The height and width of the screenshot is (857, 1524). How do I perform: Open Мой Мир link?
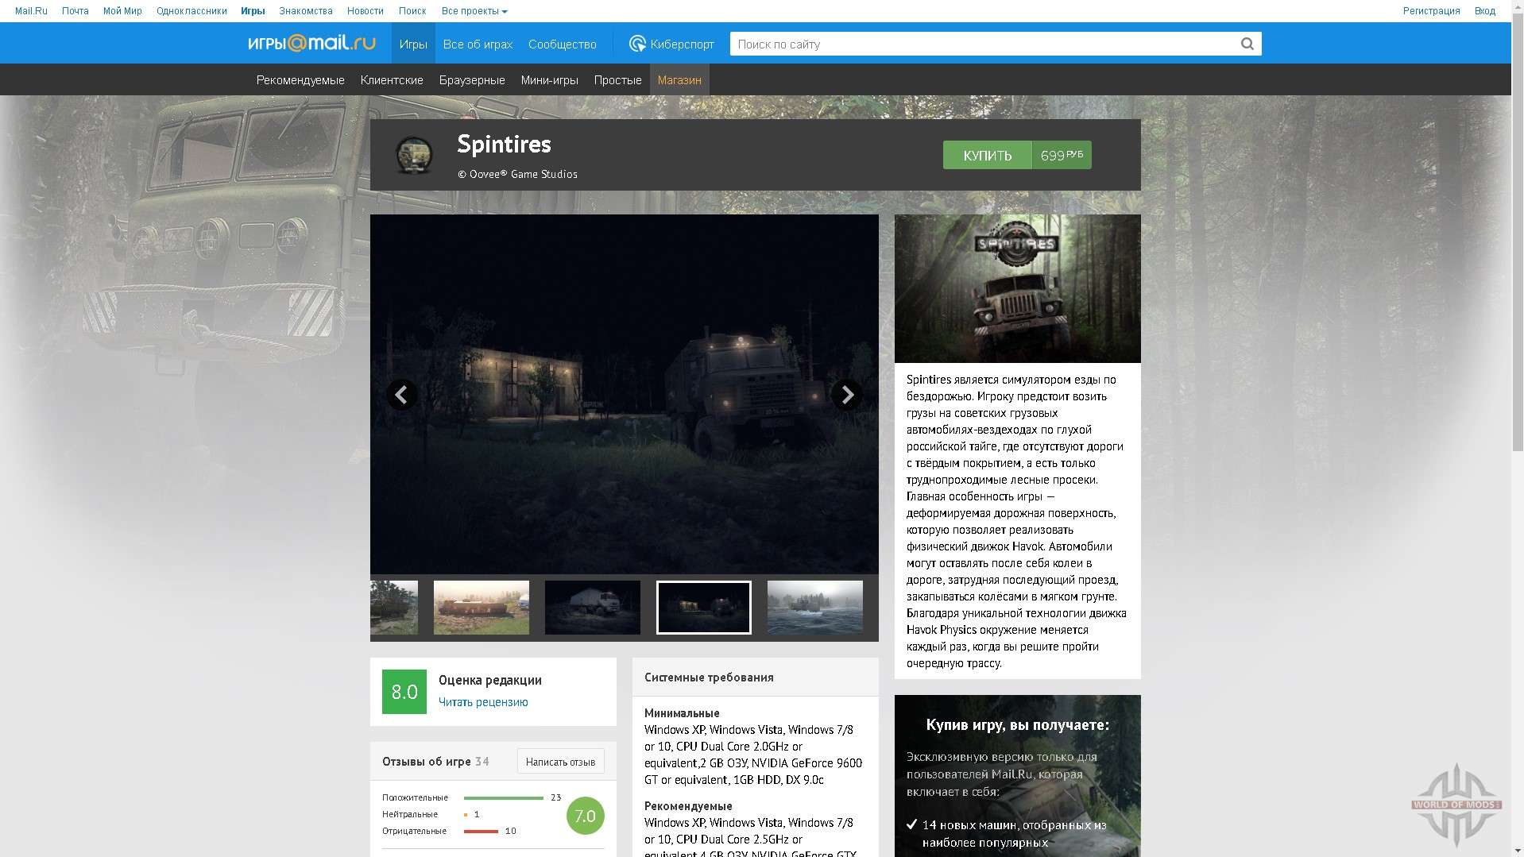pos(122,11)
